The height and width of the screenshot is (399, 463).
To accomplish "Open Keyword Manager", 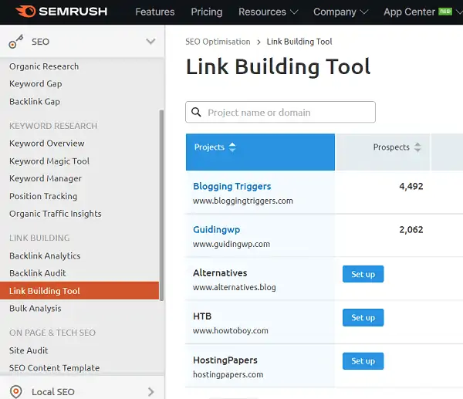I will (46, 178).
